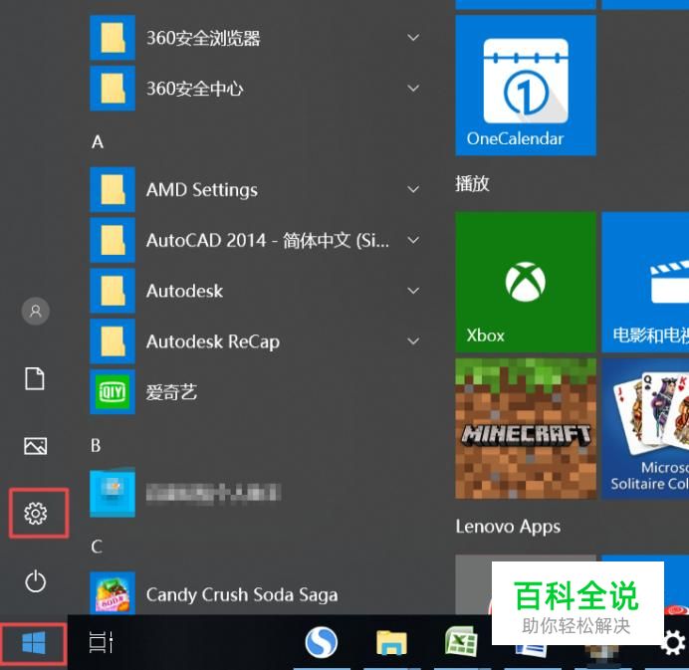Click the gear icon on the taskbar
Screen dimensions: 689x670
pyautogui.click(x=673, y=643)
